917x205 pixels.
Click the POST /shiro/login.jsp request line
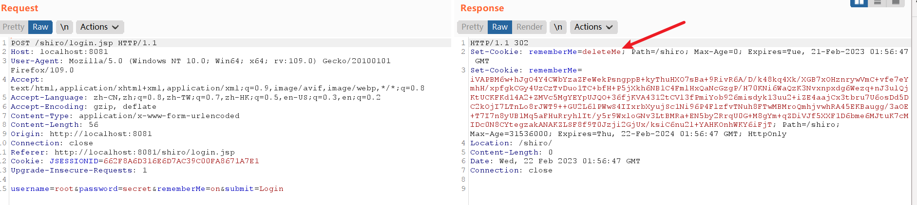point(84,43)
